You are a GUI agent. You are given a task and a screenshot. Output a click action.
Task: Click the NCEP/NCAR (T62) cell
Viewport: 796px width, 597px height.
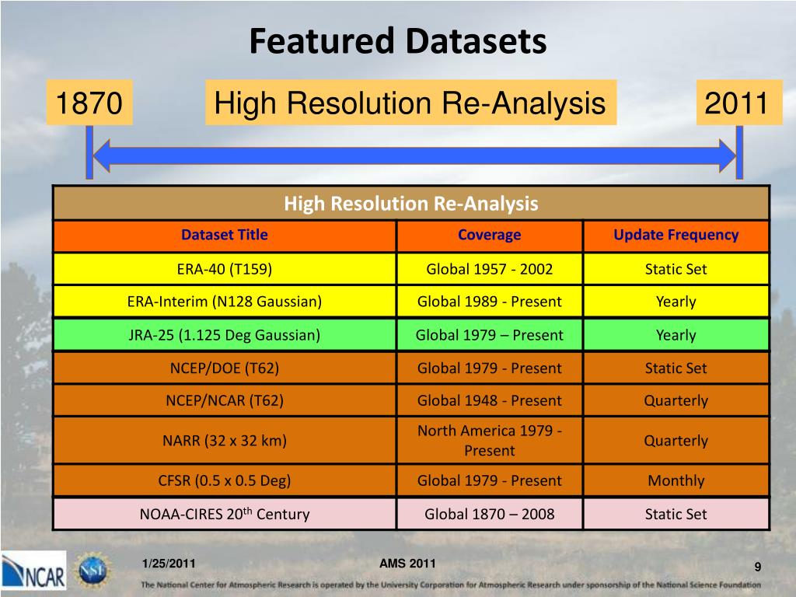[x=225, y=400]
